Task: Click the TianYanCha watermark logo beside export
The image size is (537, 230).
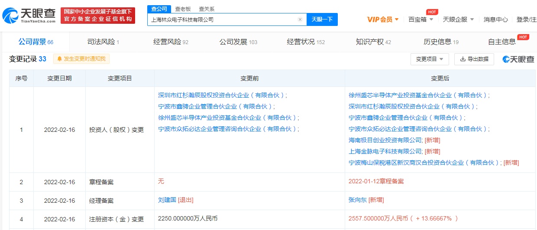Action: pyautogui.click(x=518, y=59)
